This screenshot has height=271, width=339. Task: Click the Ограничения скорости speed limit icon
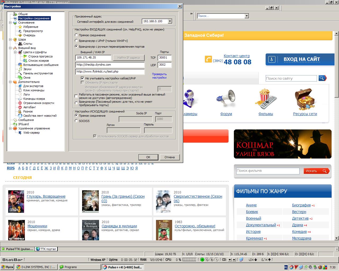tap(20, 103)
